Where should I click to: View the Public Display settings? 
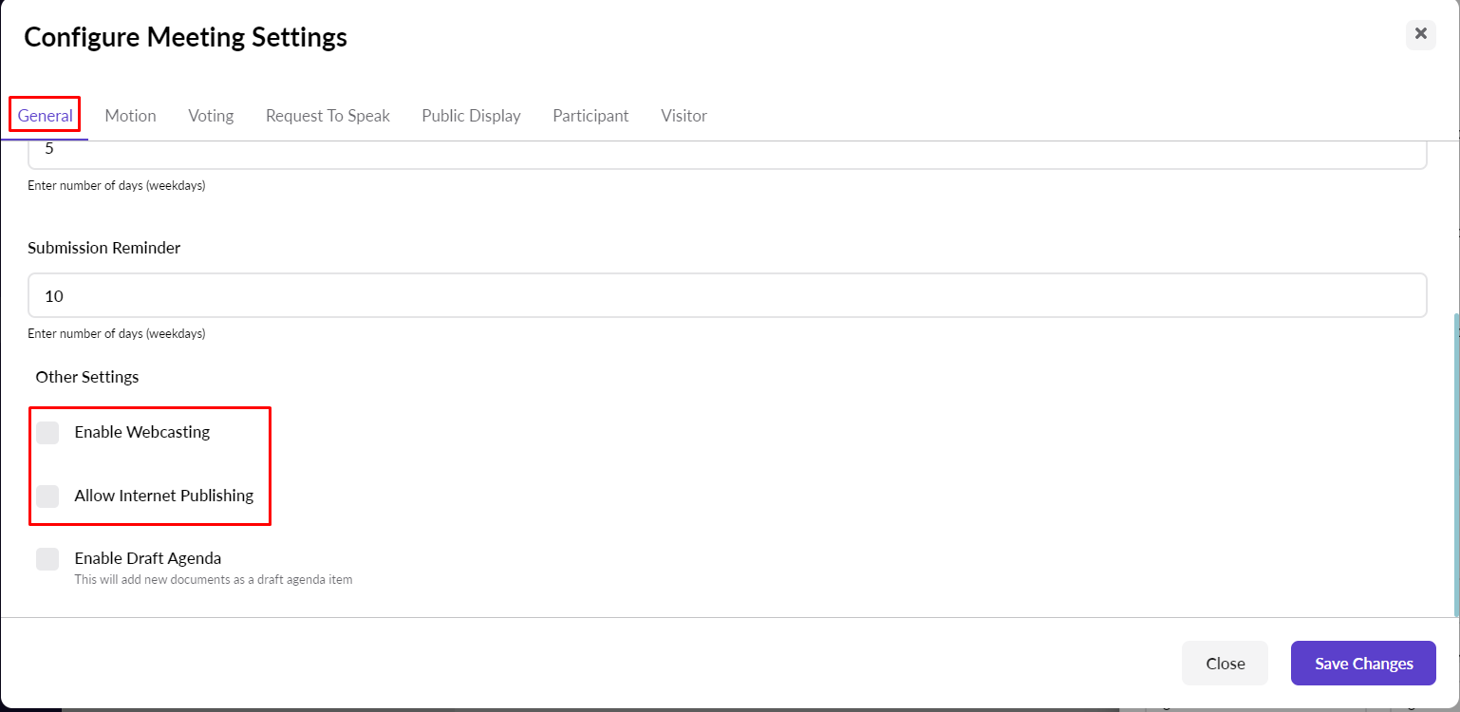(x=471, y=115)
